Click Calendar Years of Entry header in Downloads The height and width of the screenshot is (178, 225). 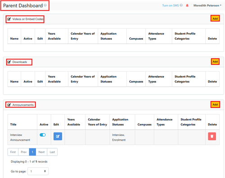pos(83,79)
